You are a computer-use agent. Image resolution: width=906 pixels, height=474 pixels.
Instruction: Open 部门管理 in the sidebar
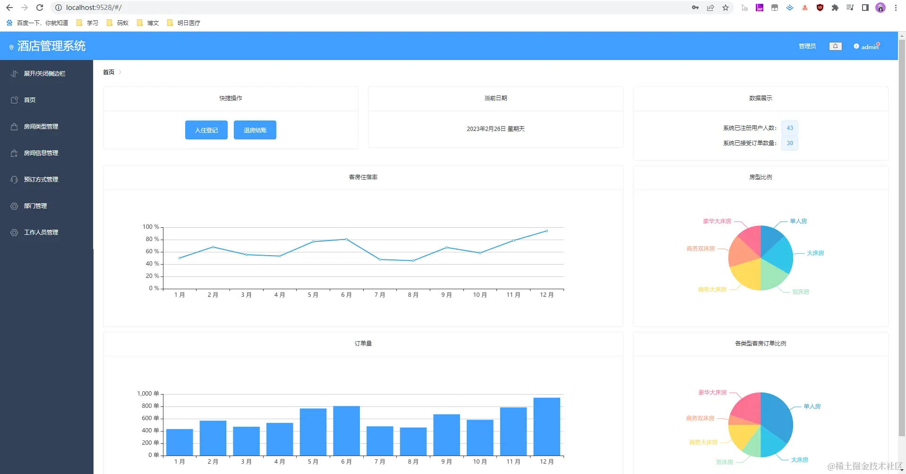pyautogui.click(x=46, y=206)
